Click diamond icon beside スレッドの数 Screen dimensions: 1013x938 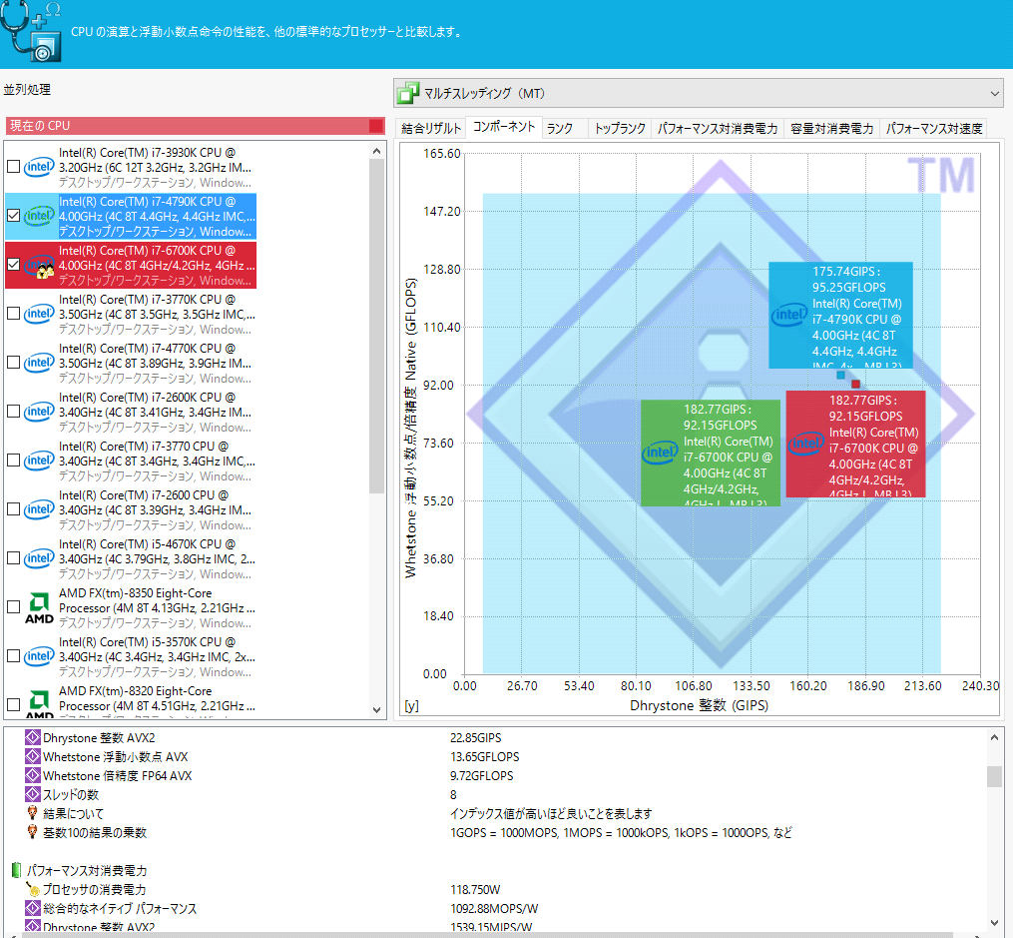(x=31, y=795)
